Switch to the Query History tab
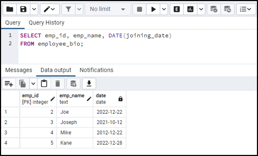 coord(46,23)
